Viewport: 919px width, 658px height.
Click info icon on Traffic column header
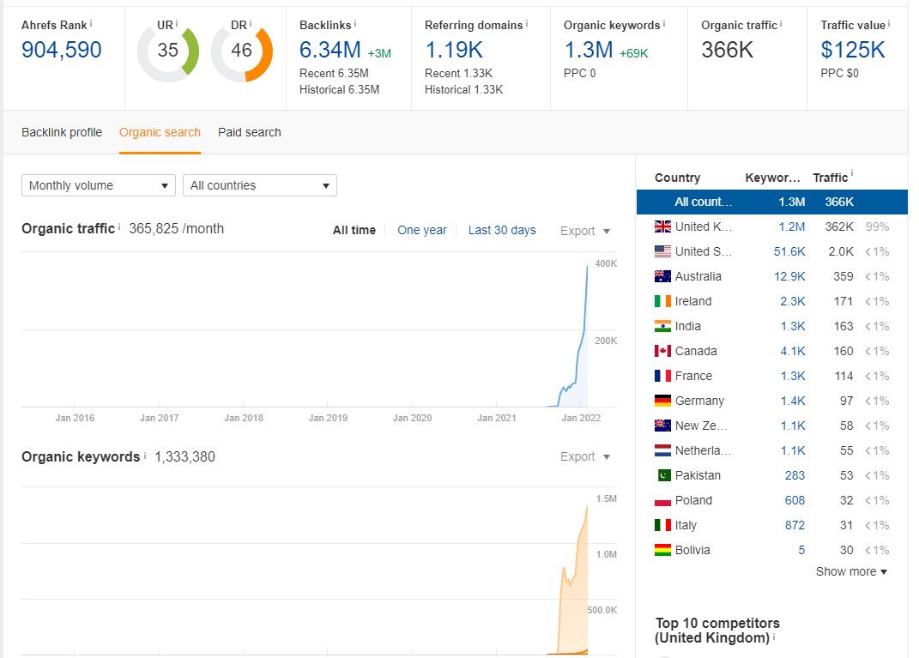click(852, 173)
